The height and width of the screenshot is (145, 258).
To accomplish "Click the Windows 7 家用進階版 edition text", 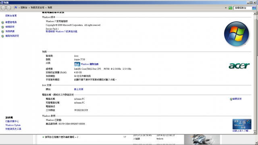I will click(x=57, y=21).
